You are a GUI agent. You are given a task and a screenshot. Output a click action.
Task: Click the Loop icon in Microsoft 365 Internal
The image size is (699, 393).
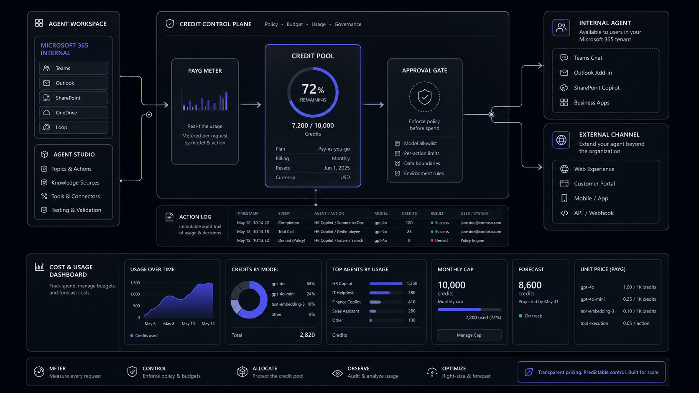pyautogui.click(x=47, y=127)
